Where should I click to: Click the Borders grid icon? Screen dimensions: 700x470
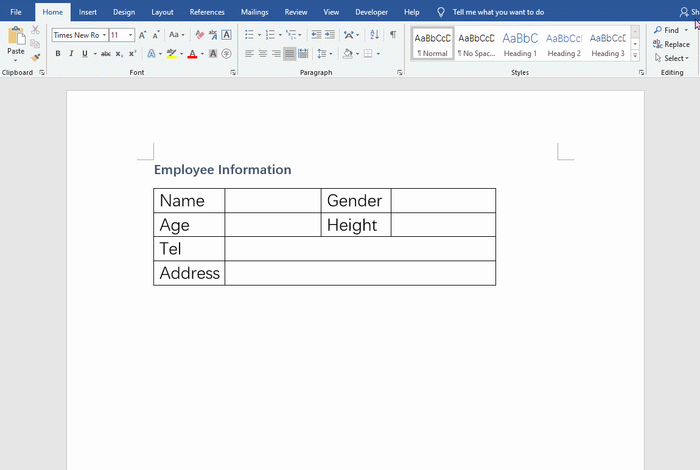368,54
